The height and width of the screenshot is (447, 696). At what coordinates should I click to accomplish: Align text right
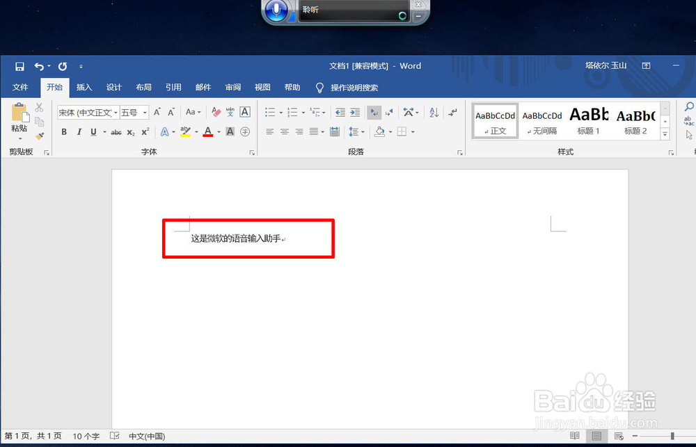[299, 131]
